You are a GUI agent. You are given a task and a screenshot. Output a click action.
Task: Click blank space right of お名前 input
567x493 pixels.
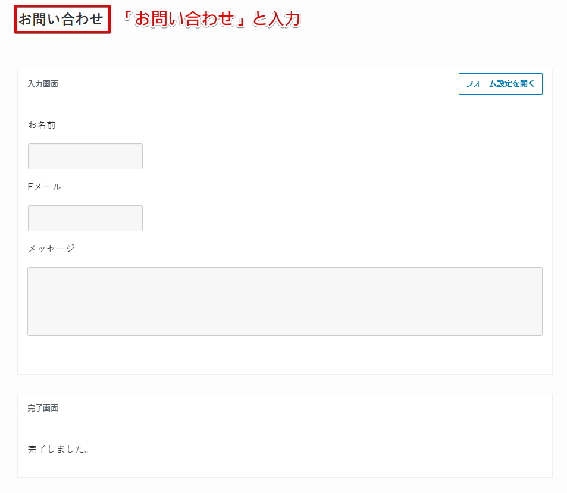347,156
